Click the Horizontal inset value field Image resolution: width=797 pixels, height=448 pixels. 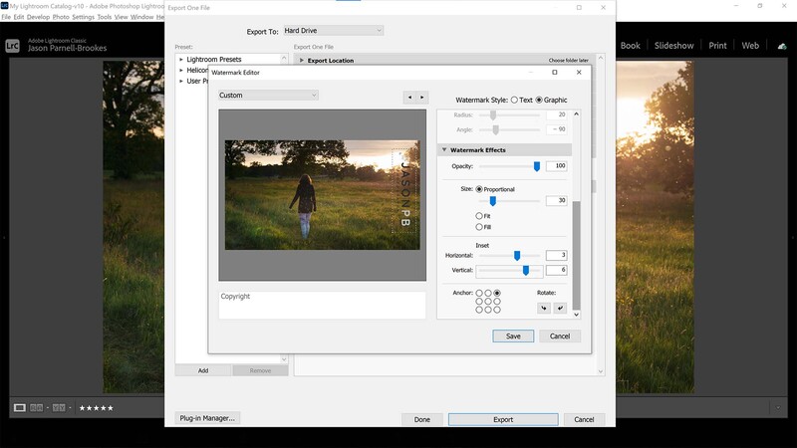[x=557, y=255]
